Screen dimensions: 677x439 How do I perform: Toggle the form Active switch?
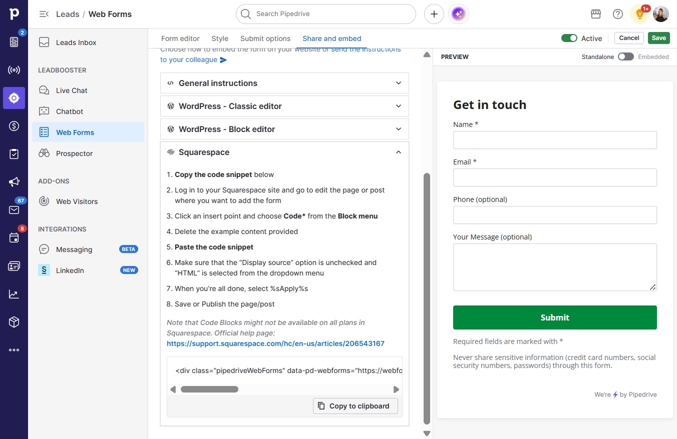(x=569, y=38)
